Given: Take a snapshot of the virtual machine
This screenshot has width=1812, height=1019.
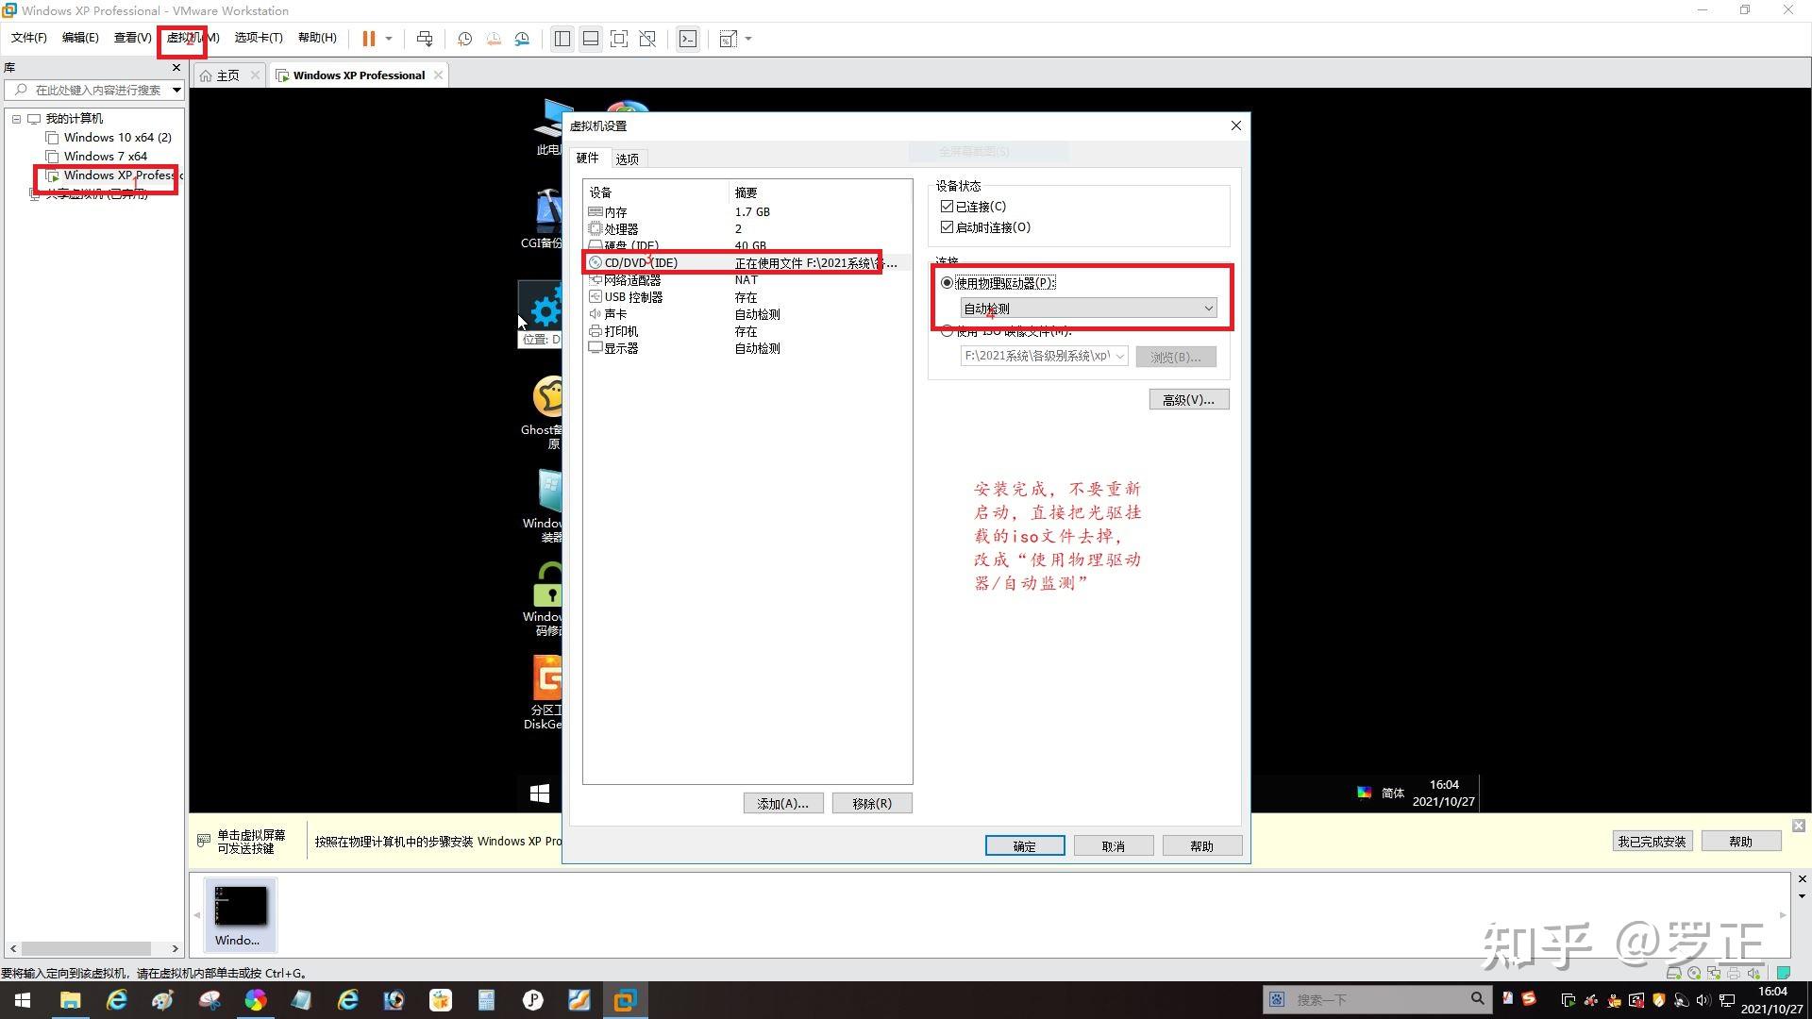Looking at the screenshot, I should [463, 39].
